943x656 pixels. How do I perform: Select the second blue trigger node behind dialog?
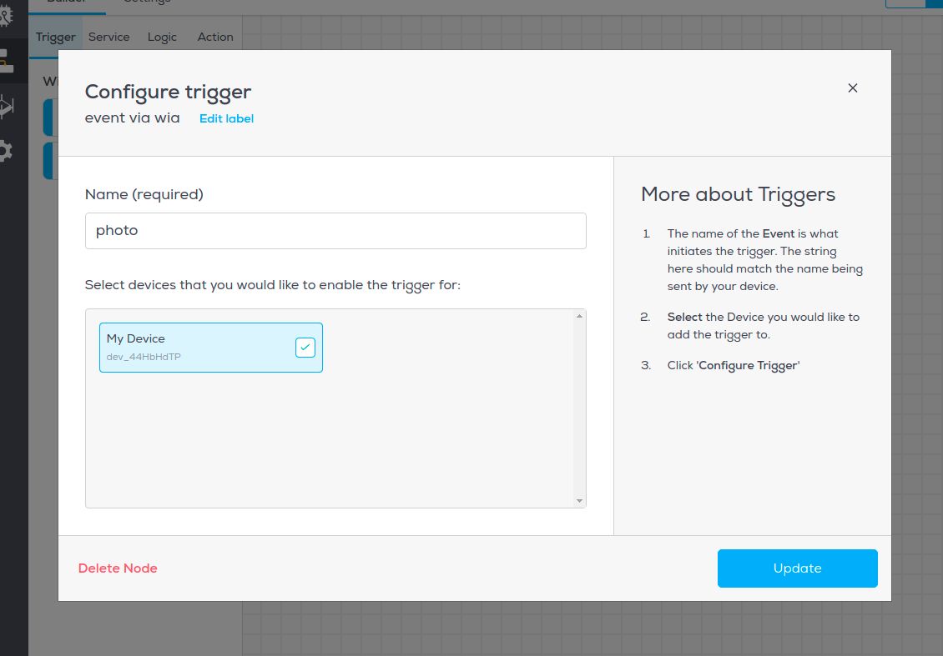coord(51,160)
